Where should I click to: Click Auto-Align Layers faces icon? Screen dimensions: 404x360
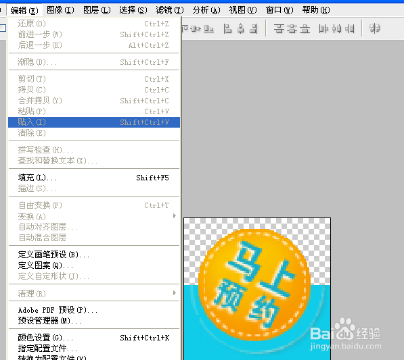tap(374, 28)
